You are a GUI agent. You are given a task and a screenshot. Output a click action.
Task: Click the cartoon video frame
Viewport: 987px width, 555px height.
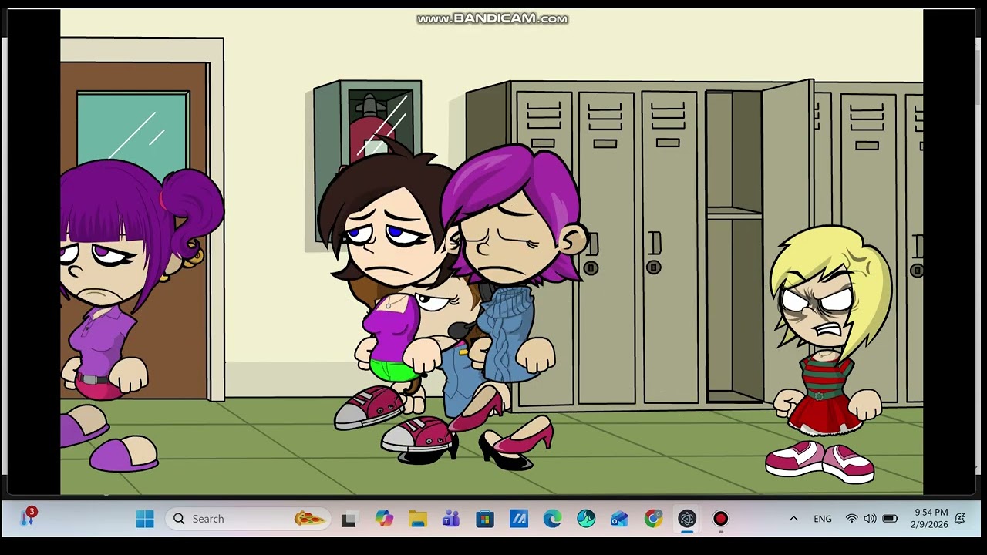click(x=491, y=251)
